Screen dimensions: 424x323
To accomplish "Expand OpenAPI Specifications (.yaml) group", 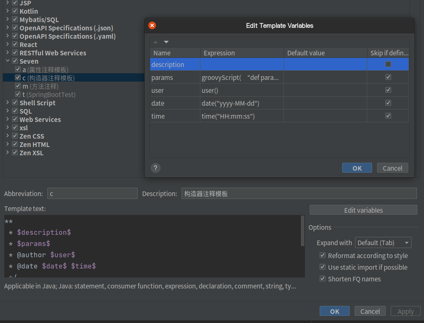I will pos(7,36).
